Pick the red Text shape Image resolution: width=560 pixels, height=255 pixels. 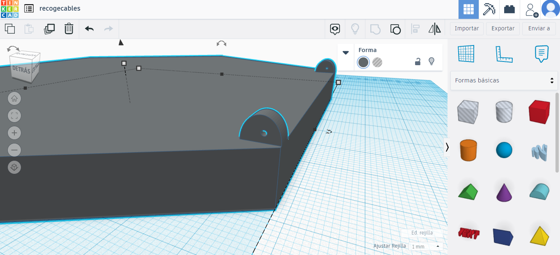[468, 233]
